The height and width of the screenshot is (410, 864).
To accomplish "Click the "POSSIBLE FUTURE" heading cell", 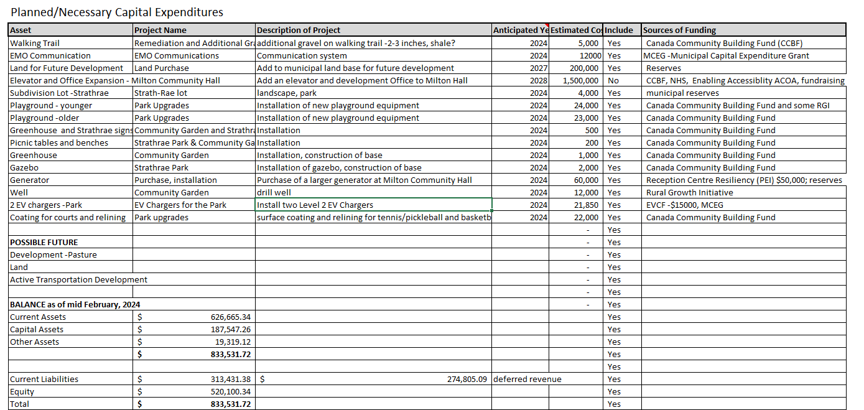I will tap(71, 242).
